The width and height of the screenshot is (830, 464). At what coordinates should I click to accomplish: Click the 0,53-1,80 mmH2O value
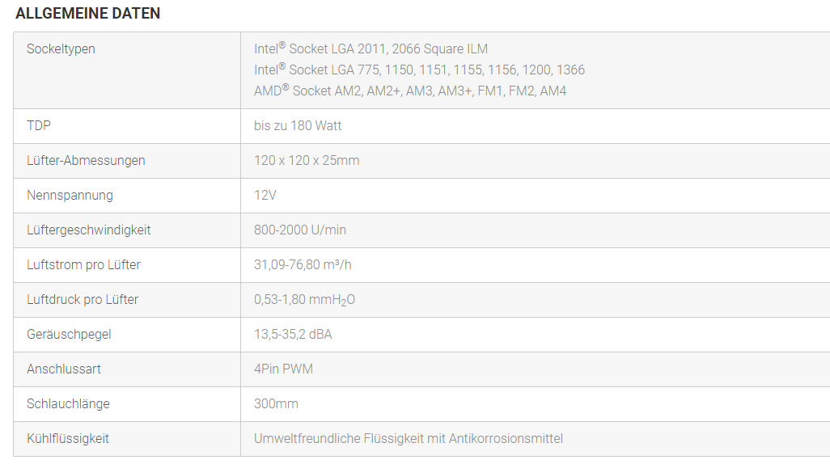point(304,300)
